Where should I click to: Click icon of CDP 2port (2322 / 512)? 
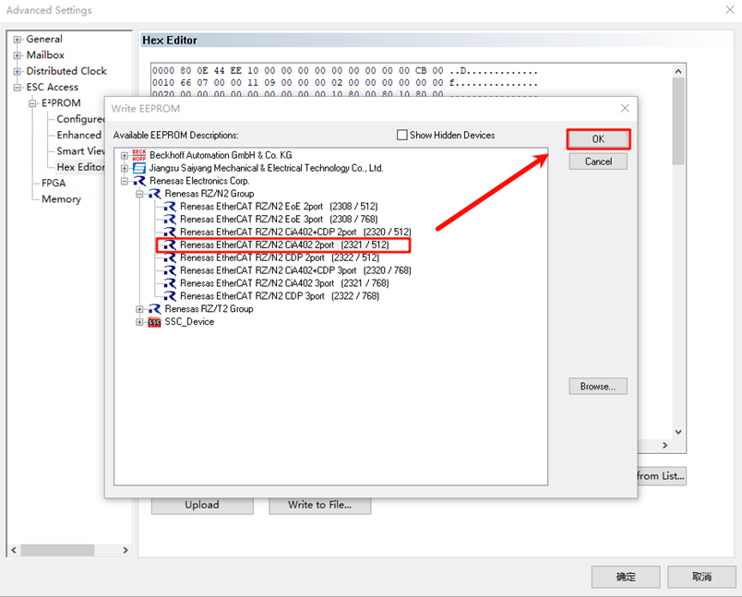click(x=170, y=257)
